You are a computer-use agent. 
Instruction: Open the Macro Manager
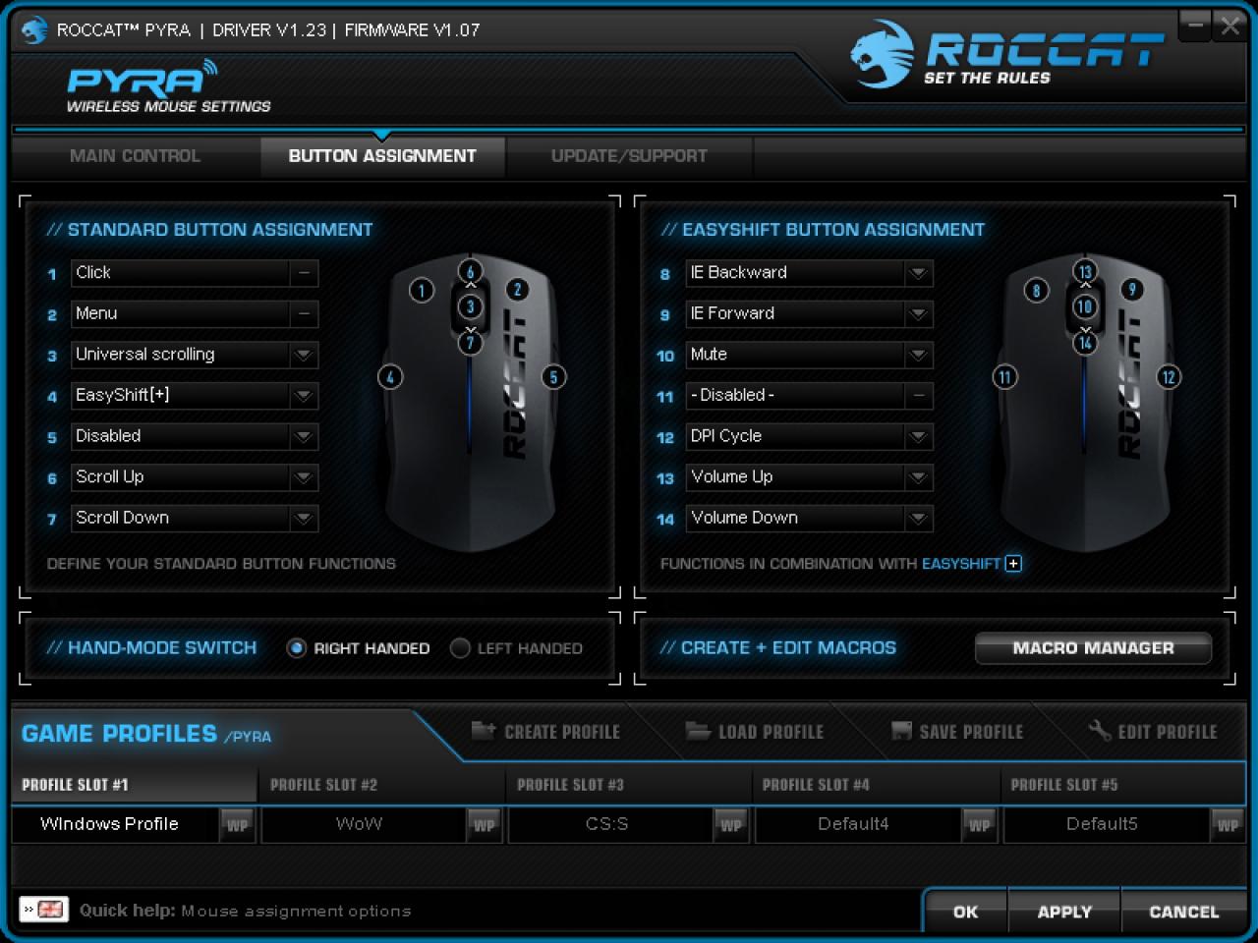pyautogui.click(x=1093, y=648)
